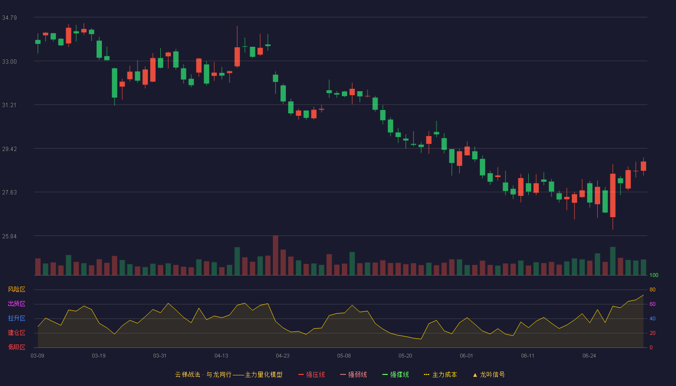Select the tallest volume bar in the chart
This screenshot has width=676, height=386.
(275, 255)
